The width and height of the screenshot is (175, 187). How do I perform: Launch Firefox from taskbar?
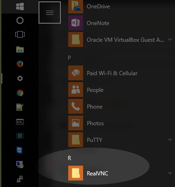tap(20, 64)
